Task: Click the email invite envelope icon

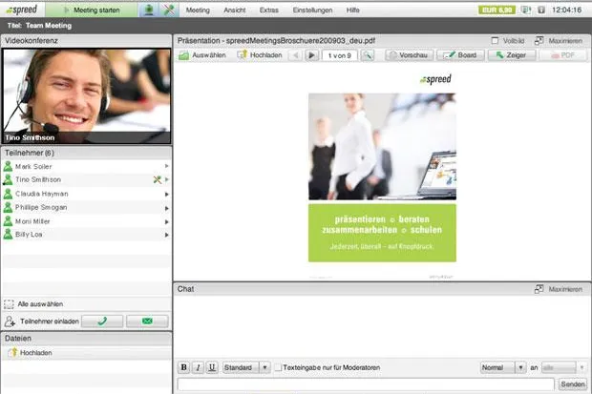Action: tap(147, 321)
